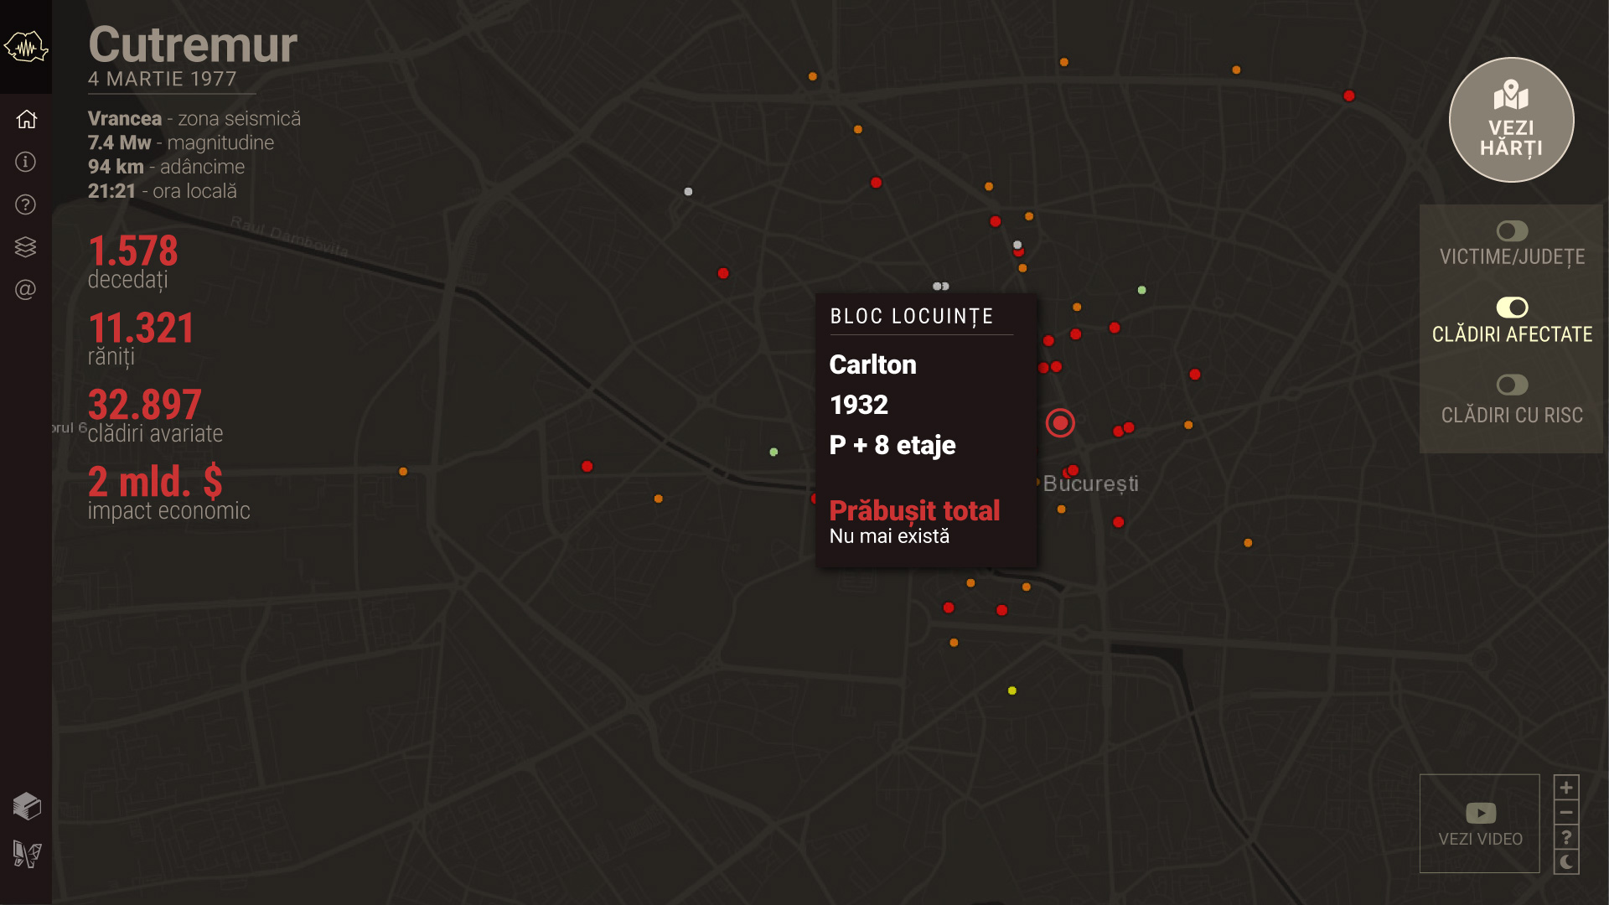The height and width of the screenshot is (905, 1609).
Task: Click the 4 MARTIE 1977 date
Action: (163, 79)
